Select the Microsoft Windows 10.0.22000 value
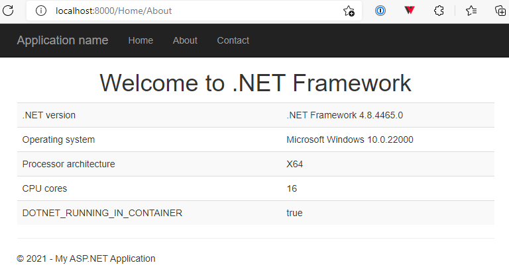Image resolution: width=509 pixels, height=271 pixels. click(x=350, y=139)
